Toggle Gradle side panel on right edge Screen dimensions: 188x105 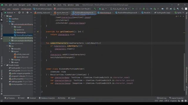[x=187, y=15]
